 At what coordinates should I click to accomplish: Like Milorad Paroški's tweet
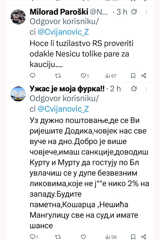pyautogui.click(x=83, y=76)
